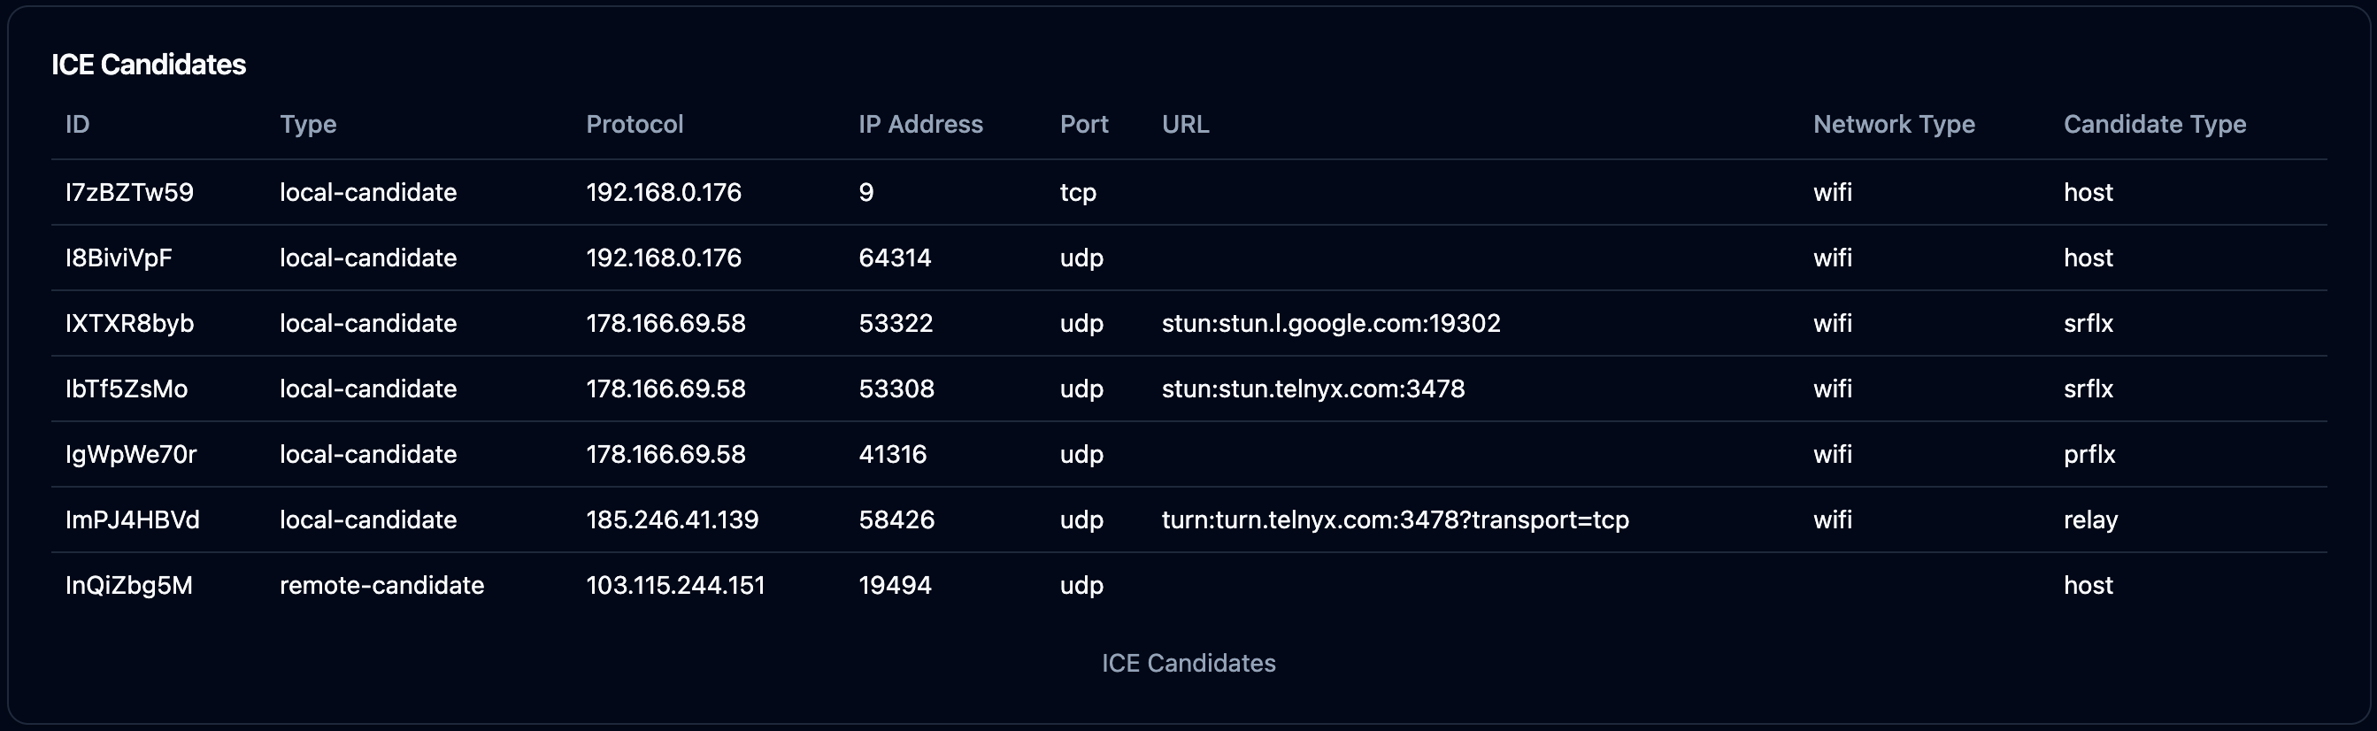Click the relay candidate type cell
Viewport: 2377px width, 731px height.
click(x=2091, y=519)
